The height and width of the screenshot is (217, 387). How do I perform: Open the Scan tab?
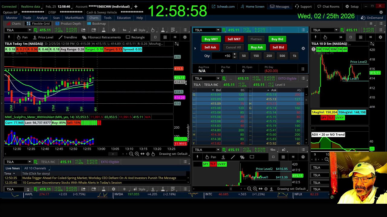tap(56, 18)
